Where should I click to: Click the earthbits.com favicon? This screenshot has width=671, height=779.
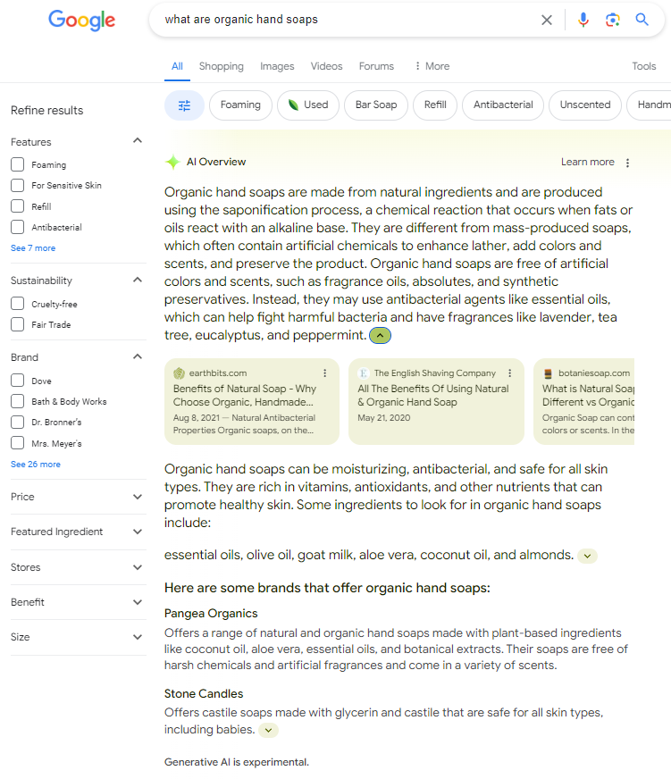coord(179,373)
